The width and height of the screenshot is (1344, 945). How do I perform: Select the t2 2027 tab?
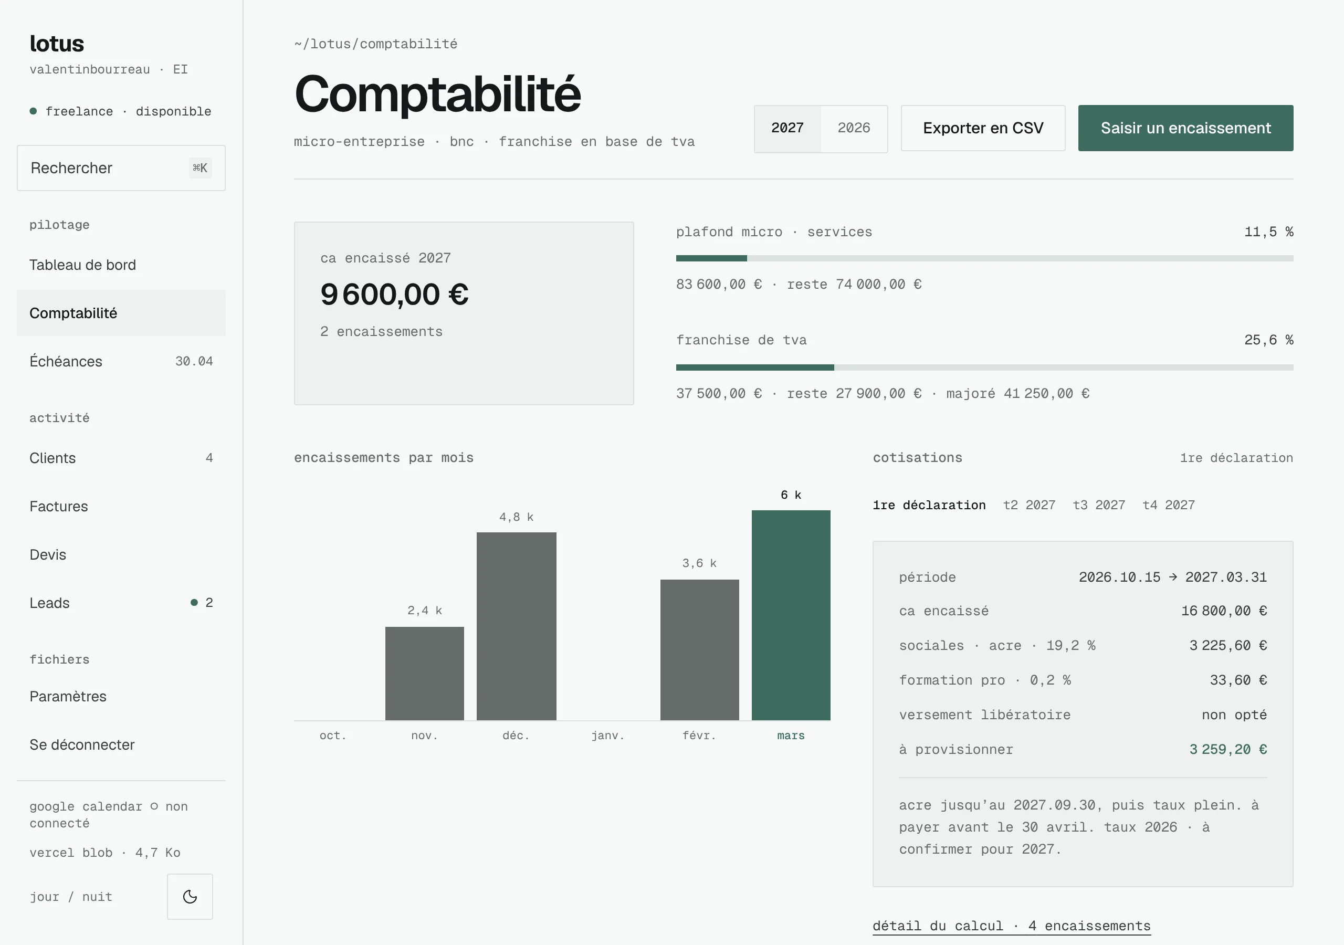tap(1029, 505)
